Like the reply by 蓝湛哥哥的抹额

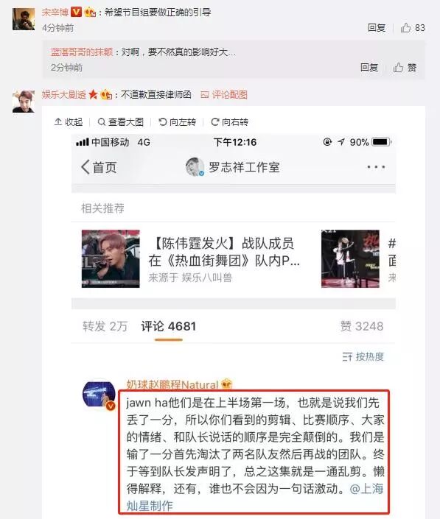click(405, 68)
